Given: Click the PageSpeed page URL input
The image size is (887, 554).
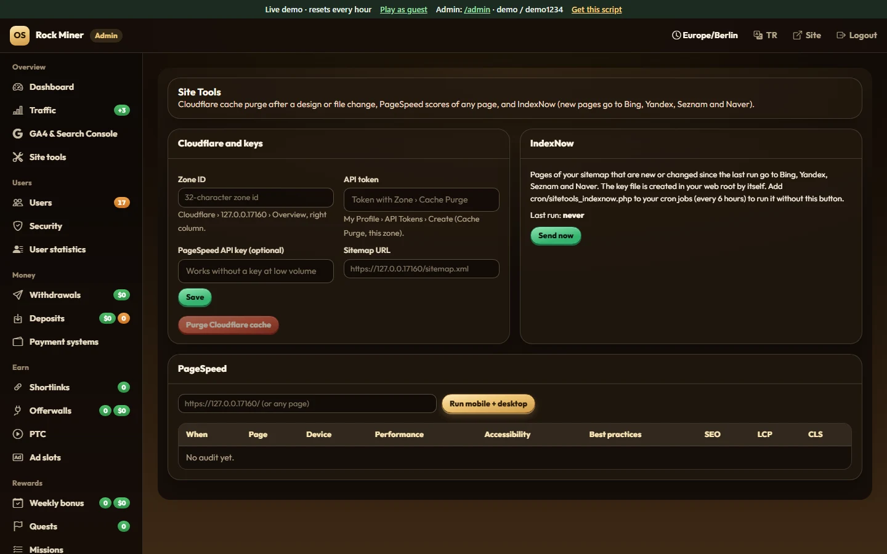Looking at the screenshot, I should [307, 404].
